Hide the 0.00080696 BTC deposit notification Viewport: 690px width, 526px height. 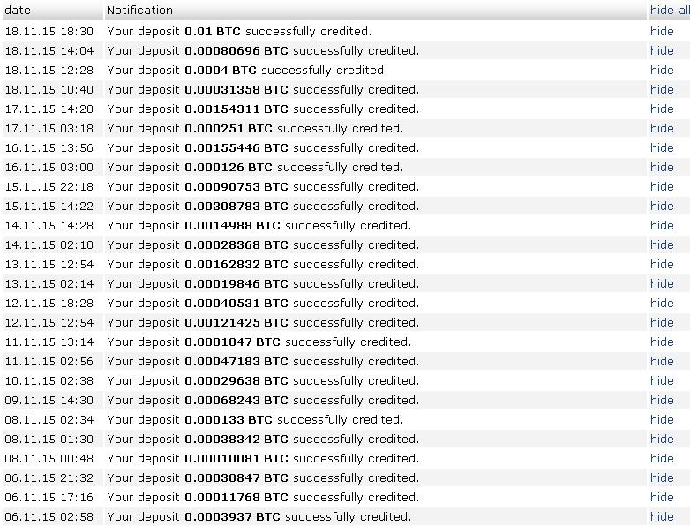(x=662, y=50)
